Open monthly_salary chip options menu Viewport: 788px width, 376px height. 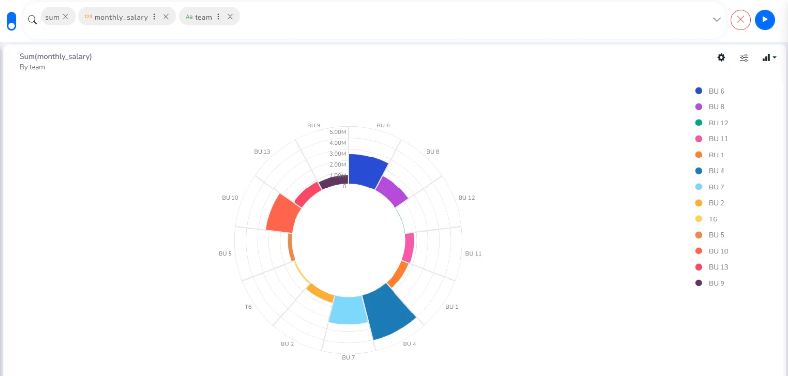[x=154, y=17]
